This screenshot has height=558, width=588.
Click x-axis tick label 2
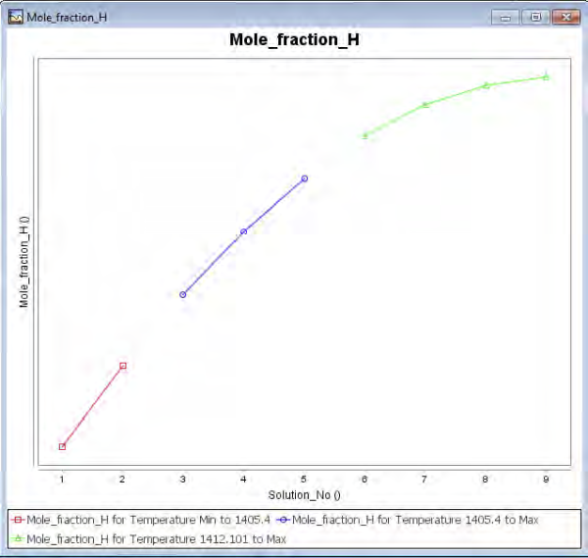pos(122,480)
